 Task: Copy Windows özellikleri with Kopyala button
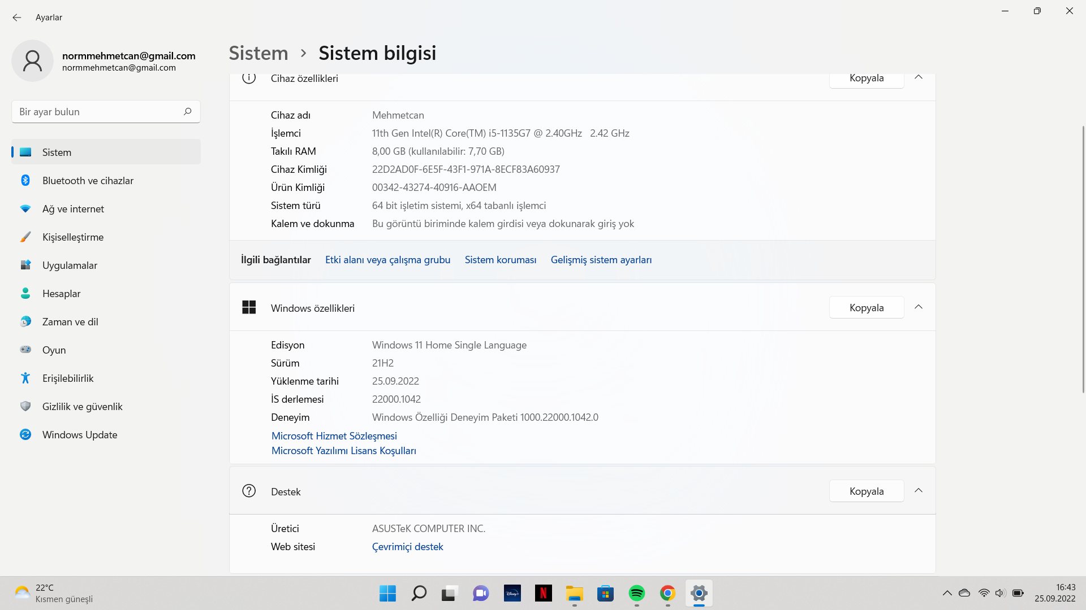866,308
